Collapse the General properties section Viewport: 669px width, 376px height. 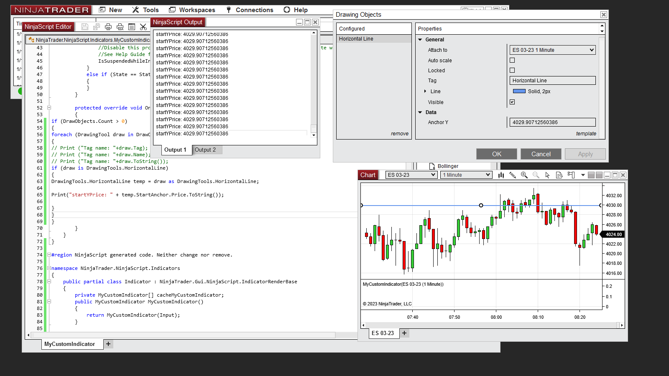pyautogui.click(x=420, y=40)
